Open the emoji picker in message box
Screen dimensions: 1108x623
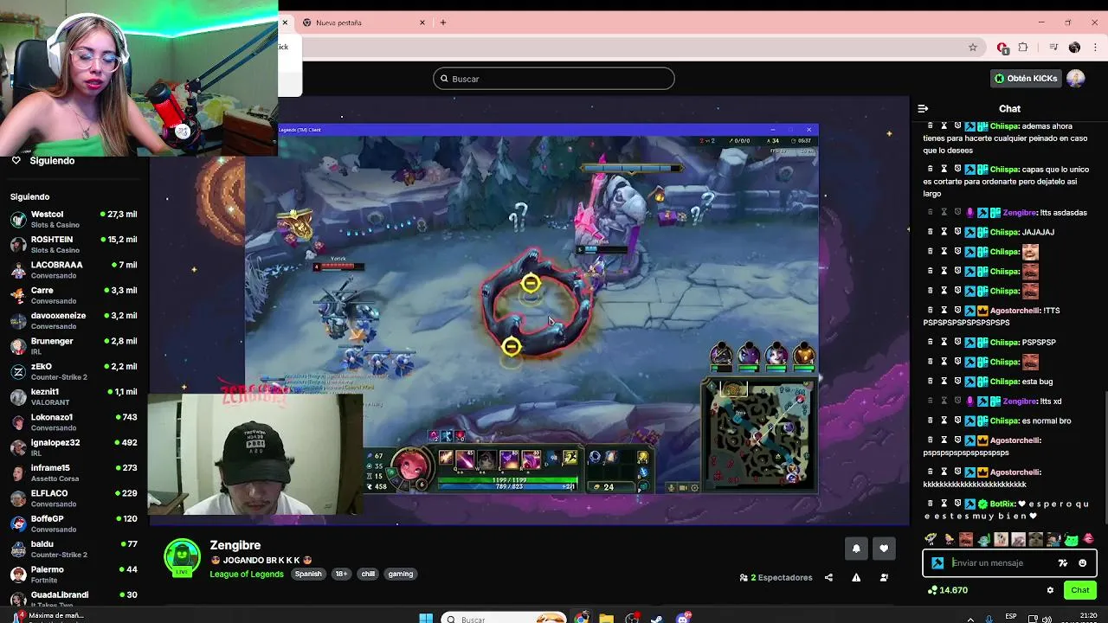coord(1082,563)
